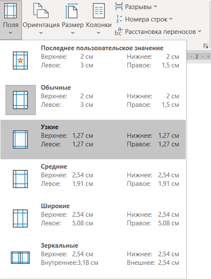The height and width of the screenshot is (279, 211).
Task: Click the Расстановка переносов hyphenation icon
Action: click(119, 31)
